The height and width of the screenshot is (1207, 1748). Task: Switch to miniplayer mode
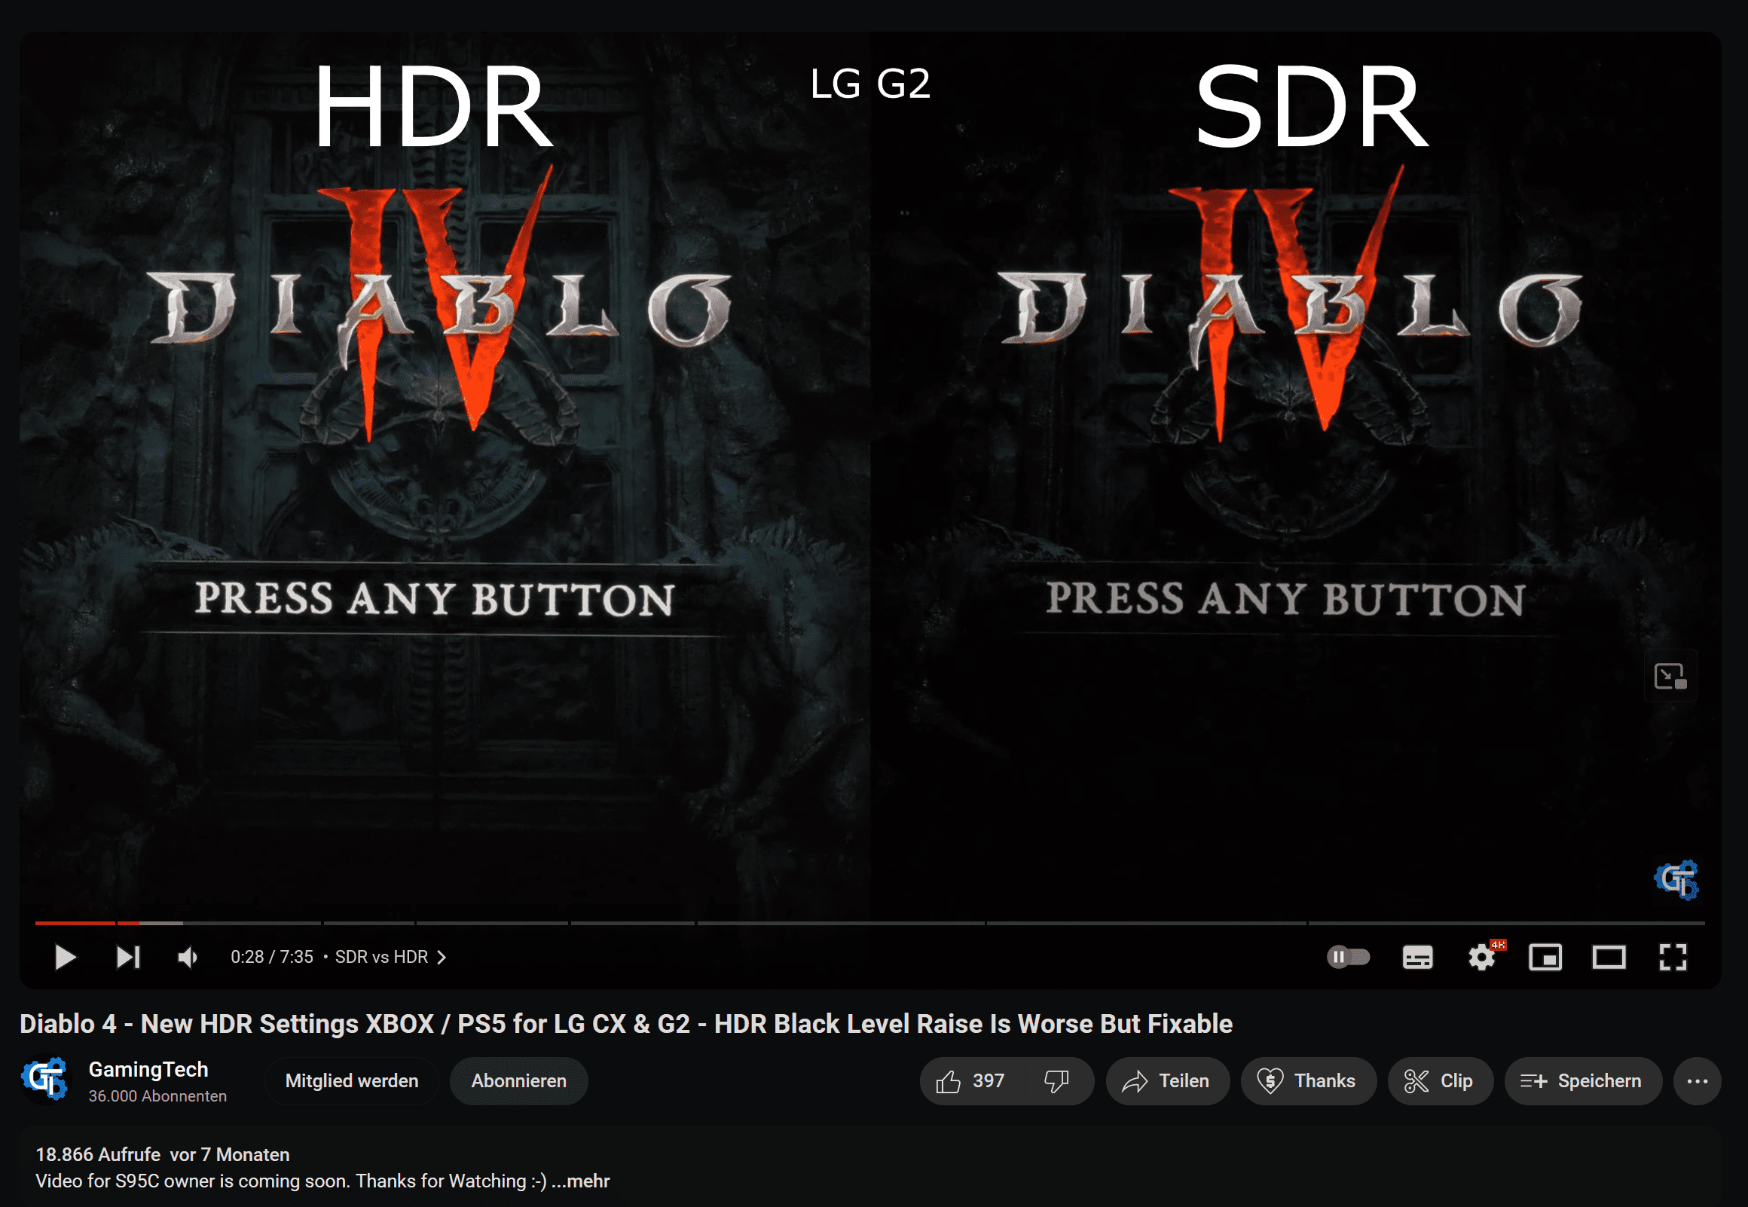pos(1545,958)
